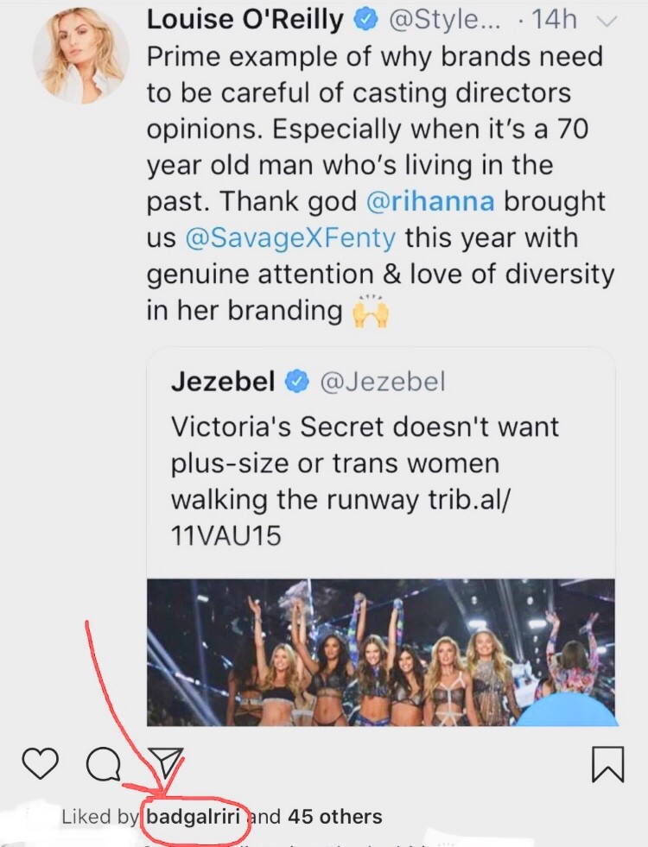
Task: Tap the raised hands emoji
Action: (370, 310)
